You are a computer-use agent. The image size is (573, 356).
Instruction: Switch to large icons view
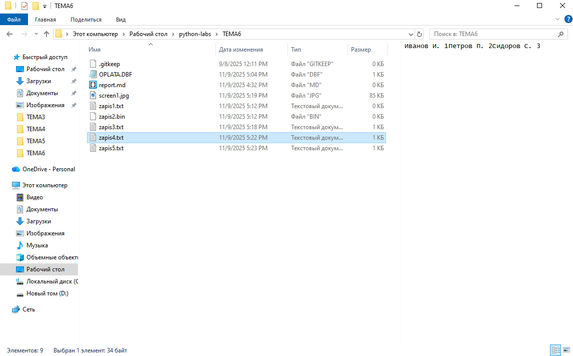coord(566,350)
